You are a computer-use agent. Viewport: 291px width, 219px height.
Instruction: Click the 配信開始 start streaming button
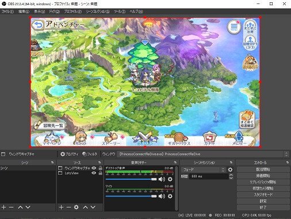(263, 169)
